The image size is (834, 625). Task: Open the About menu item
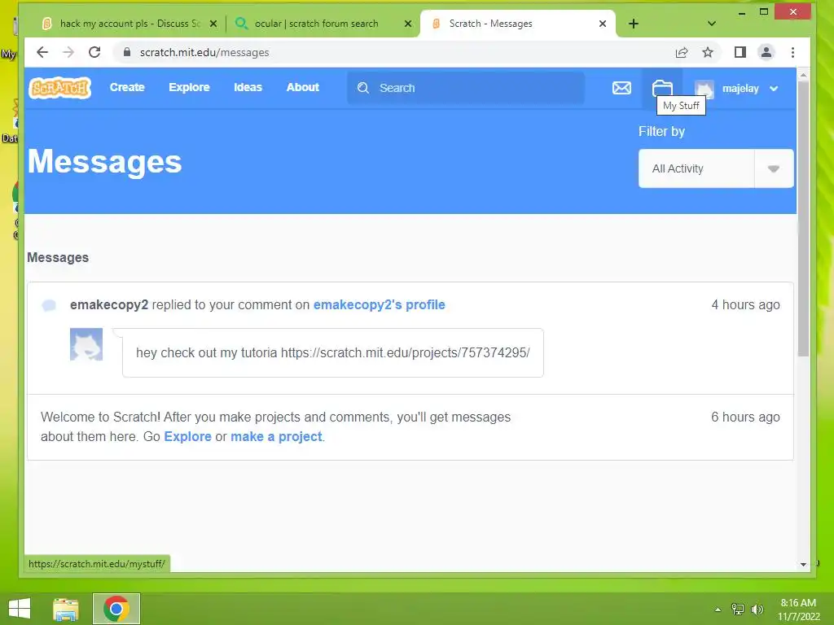pyautogui.click(x=303, y=88)
